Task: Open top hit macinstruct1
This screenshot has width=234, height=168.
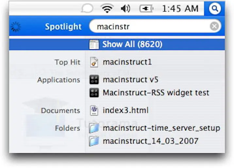Action: coord(127,62)
